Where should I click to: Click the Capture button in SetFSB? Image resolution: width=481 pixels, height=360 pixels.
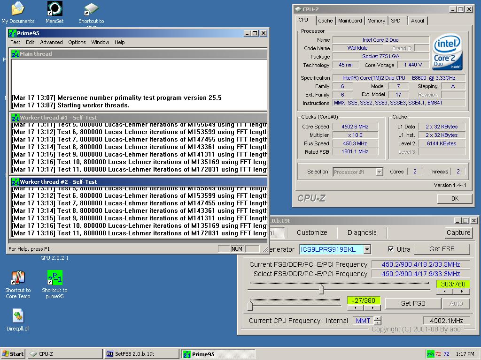pos(458,232)
